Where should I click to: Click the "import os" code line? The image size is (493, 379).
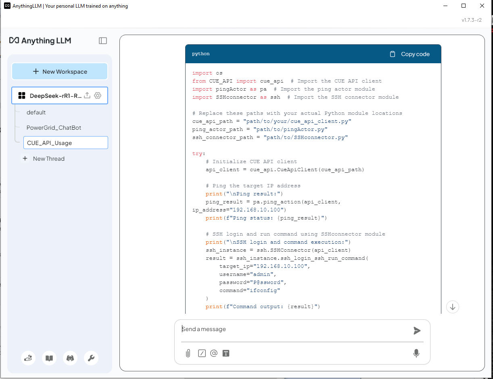[207, 73]
